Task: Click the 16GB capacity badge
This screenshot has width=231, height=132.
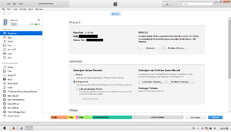Action: pyautogui.click(x=14, y=24)
